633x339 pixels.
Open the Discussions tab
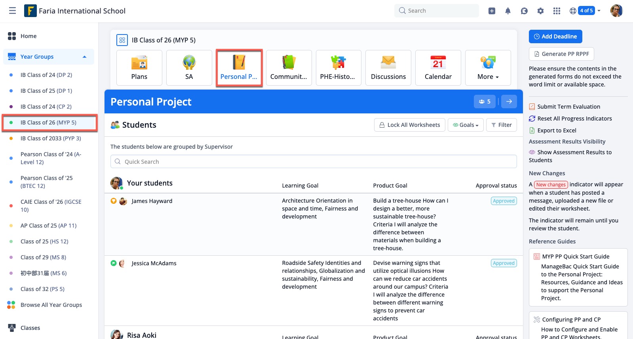[388, 68]
